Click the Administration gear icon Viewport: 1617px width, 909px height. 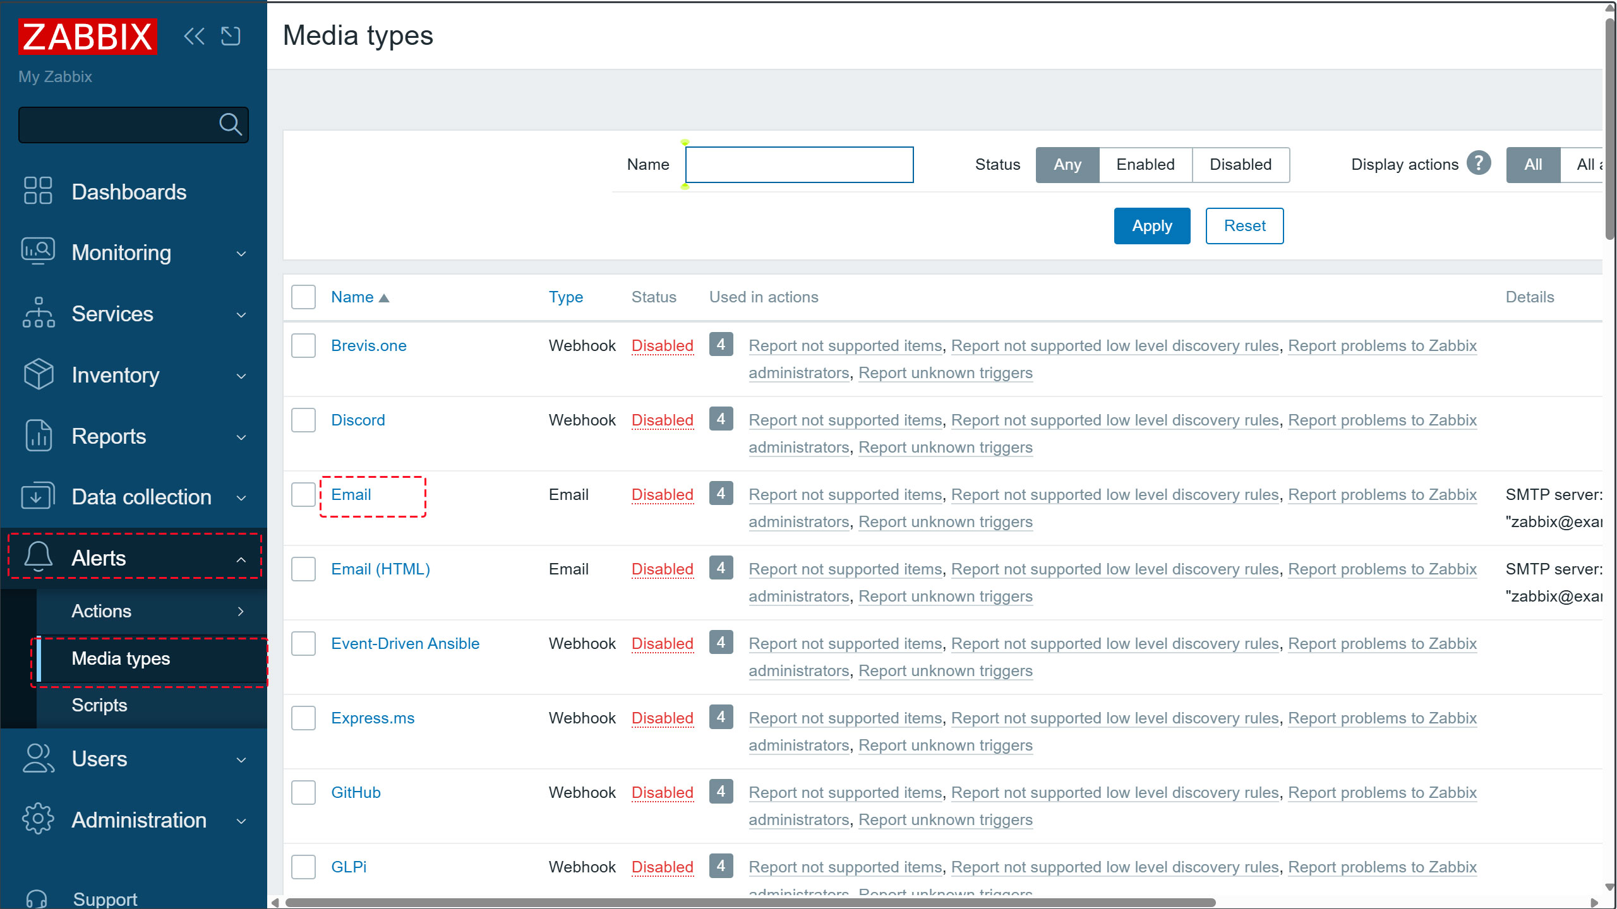pos(38,819)
